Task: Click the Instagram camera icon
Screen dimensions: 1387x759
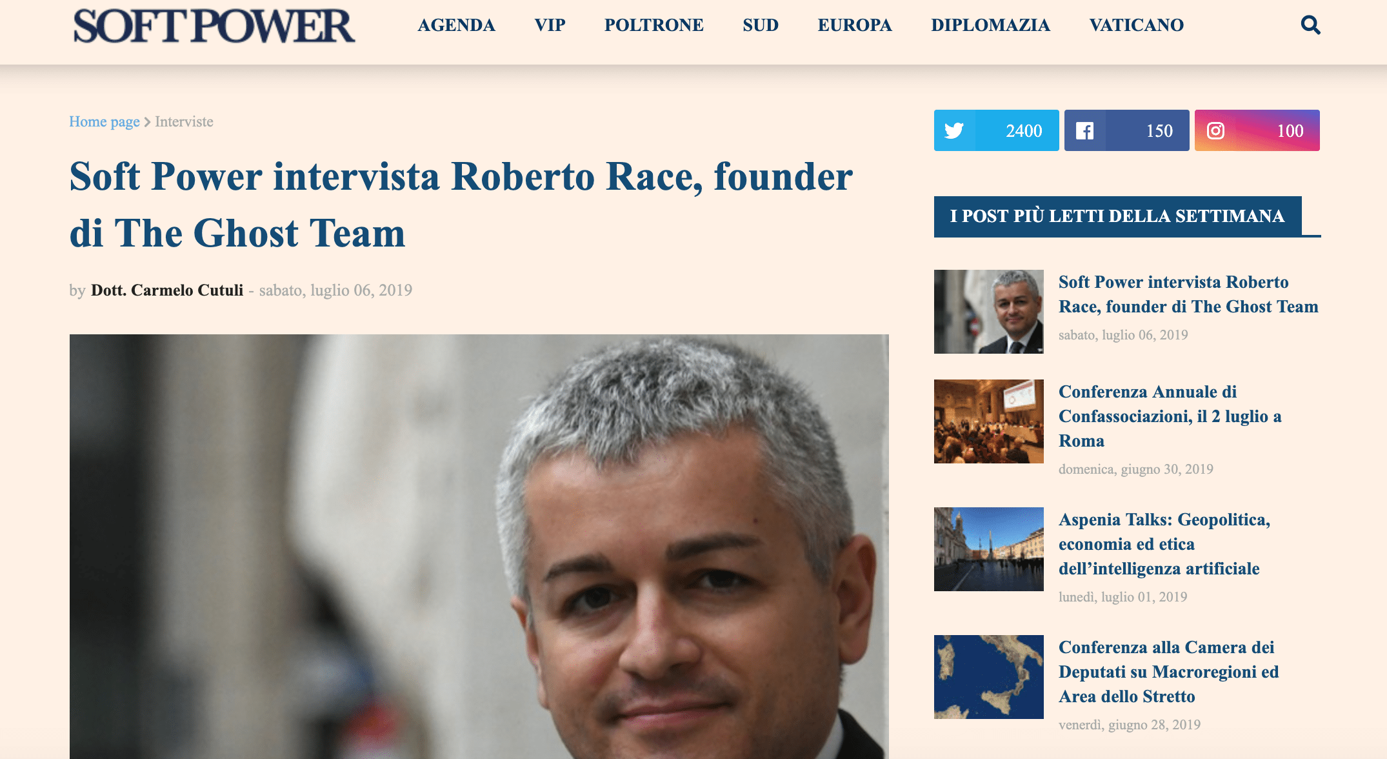Action: pyautogui.click(x=1215, y=130)
